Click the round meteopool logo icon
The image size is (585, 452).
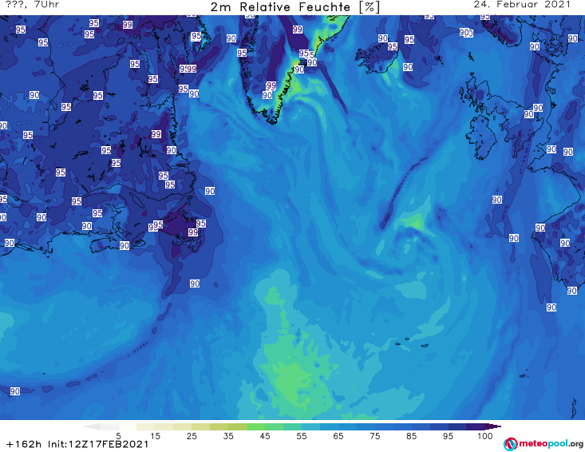click(x=511, y=444)
